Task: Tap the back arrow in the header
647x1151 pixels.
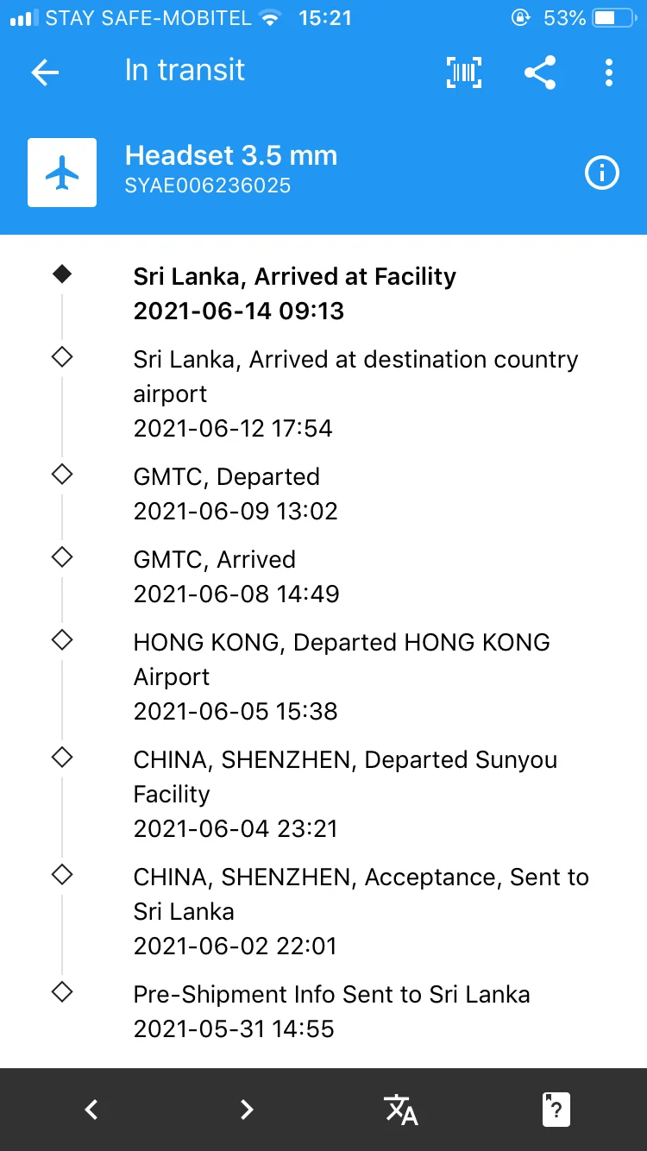Action: click(x=45, y=72)
